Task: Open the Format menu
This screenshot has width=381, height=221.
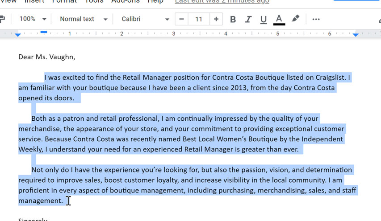Action: coord(64,1)
